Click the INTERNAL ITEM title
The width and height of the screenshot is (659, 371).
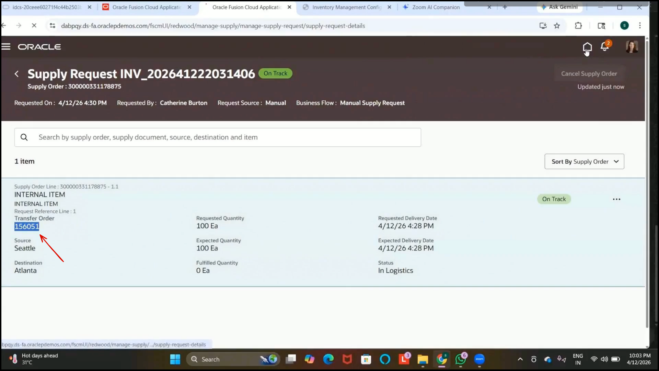click(40, 194)
